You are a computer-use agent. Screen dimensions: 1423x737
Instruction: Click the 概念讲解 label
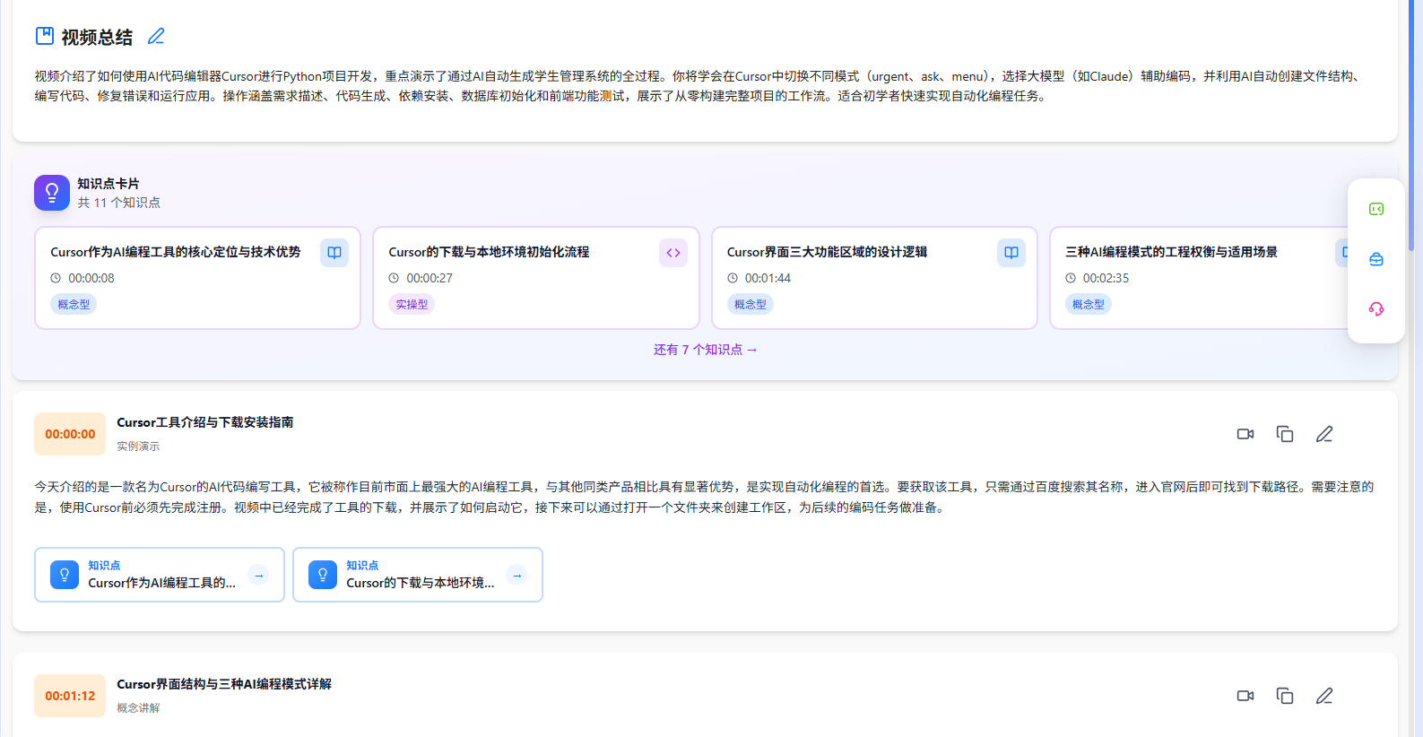click(138, 707)
